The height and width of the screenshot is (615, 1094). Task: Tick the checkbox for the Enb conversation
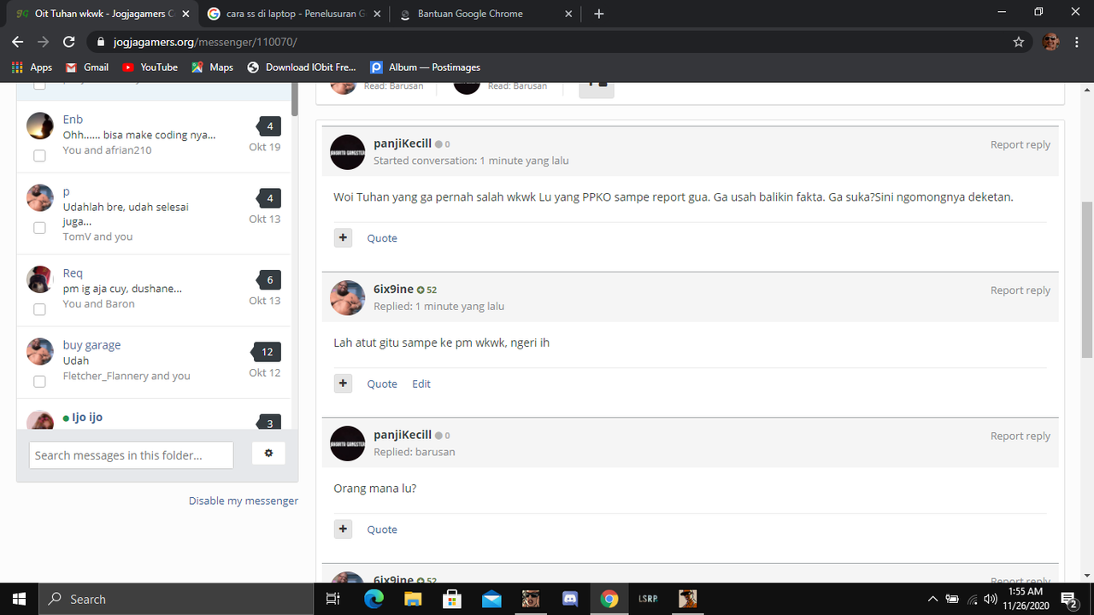tap(39, 156)
